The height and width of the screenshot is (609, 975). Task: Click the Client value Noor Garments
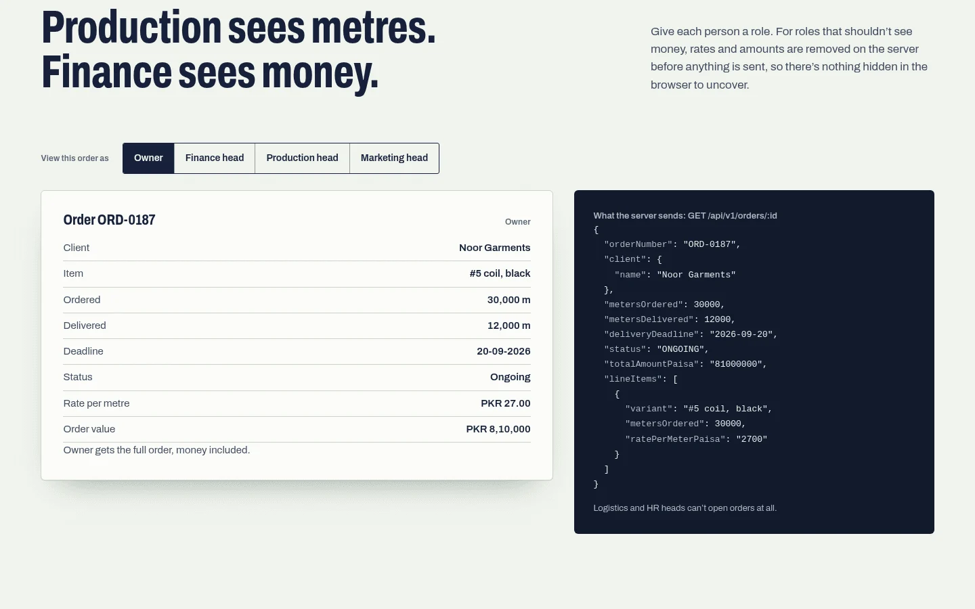tap(495, 248)
